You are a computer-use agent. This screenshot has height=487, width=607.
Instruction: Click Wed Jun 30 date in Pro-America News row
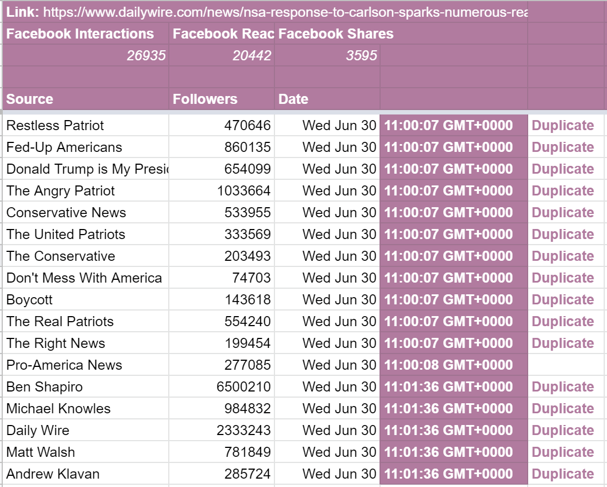339,365
